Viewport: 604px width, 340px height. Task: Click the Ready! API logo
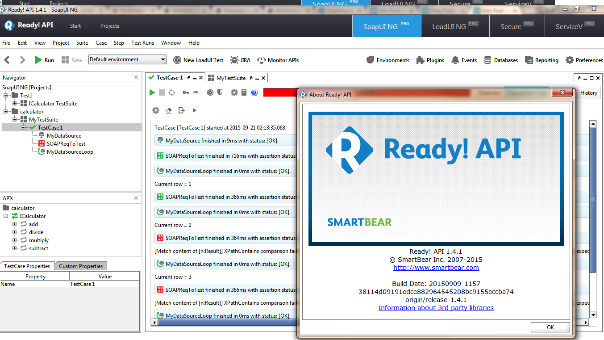pyautogui.click(x=29, y=25)
